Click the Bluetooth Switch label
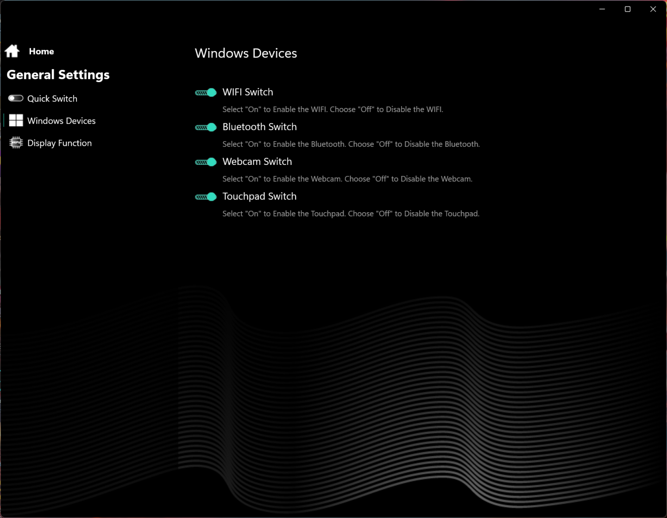667x518 pixels. (259, 127)
